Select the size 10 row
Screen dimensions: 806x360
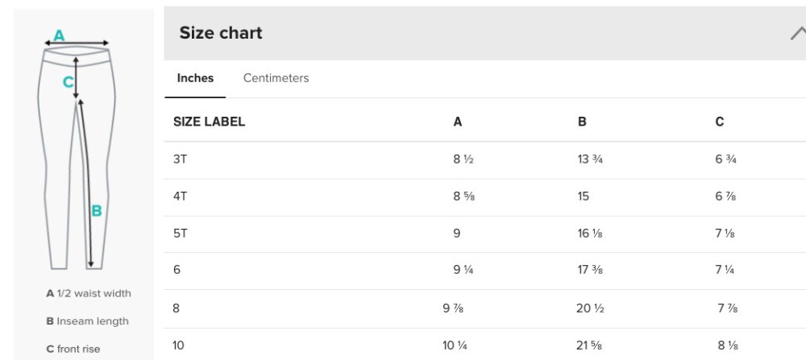pyautogui.click(x=484, y=345)
